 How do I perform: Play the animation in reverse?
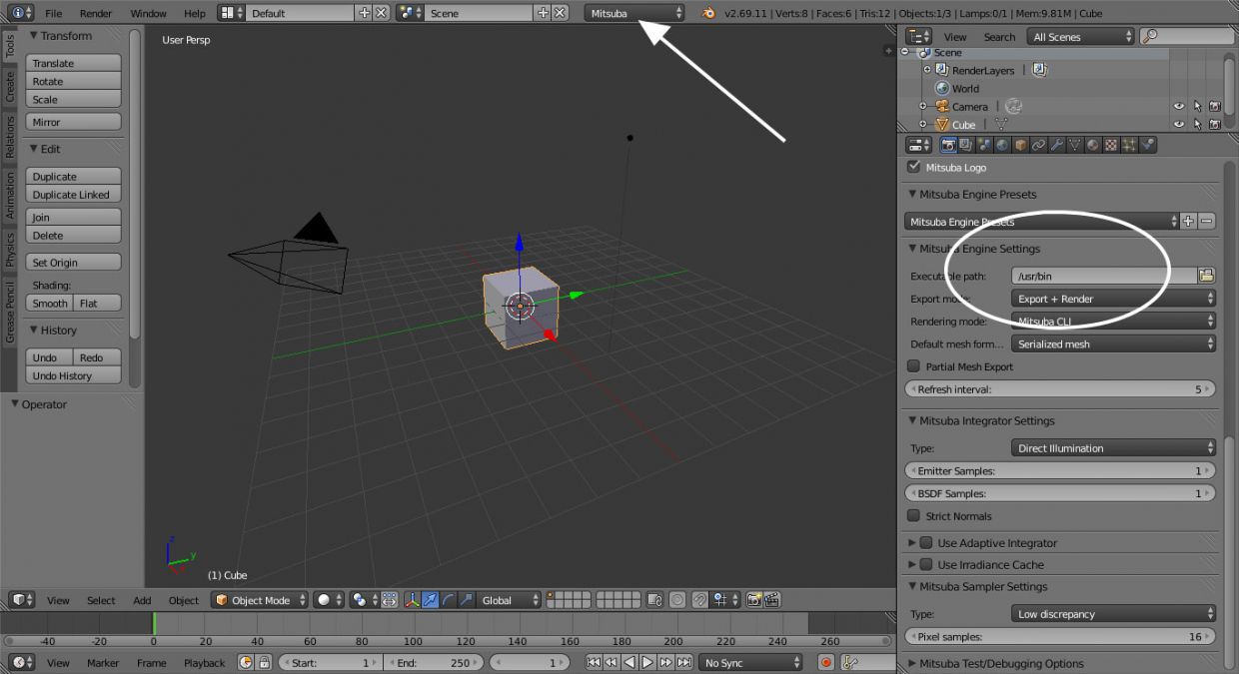point(629,662)
